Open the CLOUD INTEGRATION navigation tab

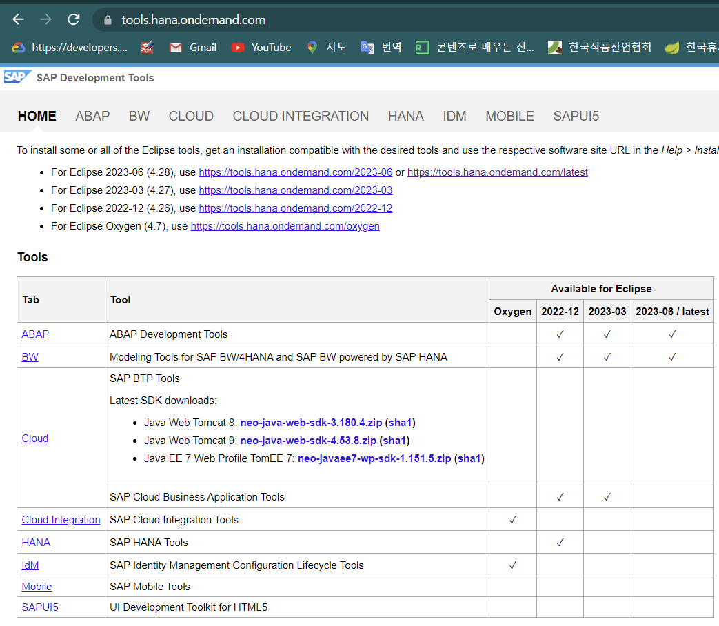click(301, 116)
